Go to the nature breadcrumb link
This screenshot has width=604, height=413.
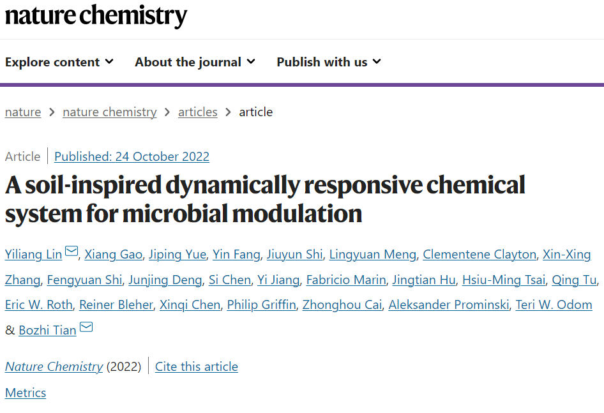point(23,112)
